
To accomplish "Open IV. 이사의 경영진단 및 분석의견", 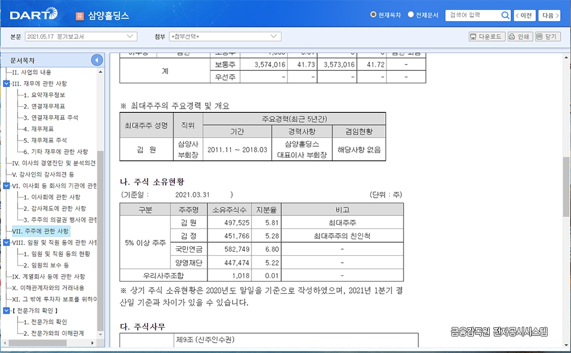I will 54,163.
